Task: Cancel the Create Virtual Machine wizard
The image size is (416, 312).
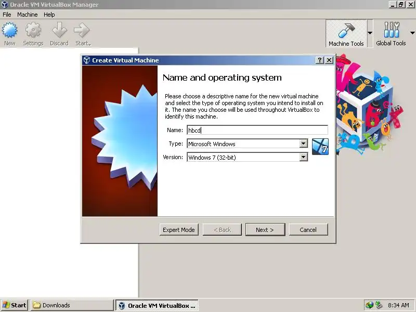Action: click(308, 230)
